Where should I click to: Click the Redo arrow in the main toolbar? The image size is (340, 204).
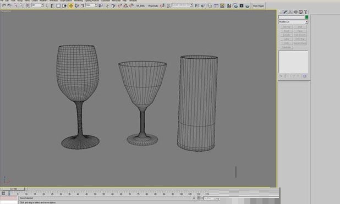click(x=9, y=5)
